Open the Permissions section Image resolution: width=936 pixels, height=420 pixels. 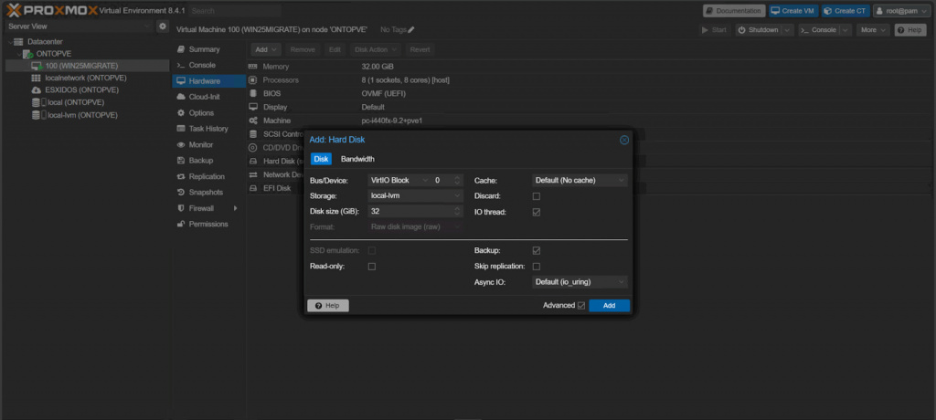point(209,225)
